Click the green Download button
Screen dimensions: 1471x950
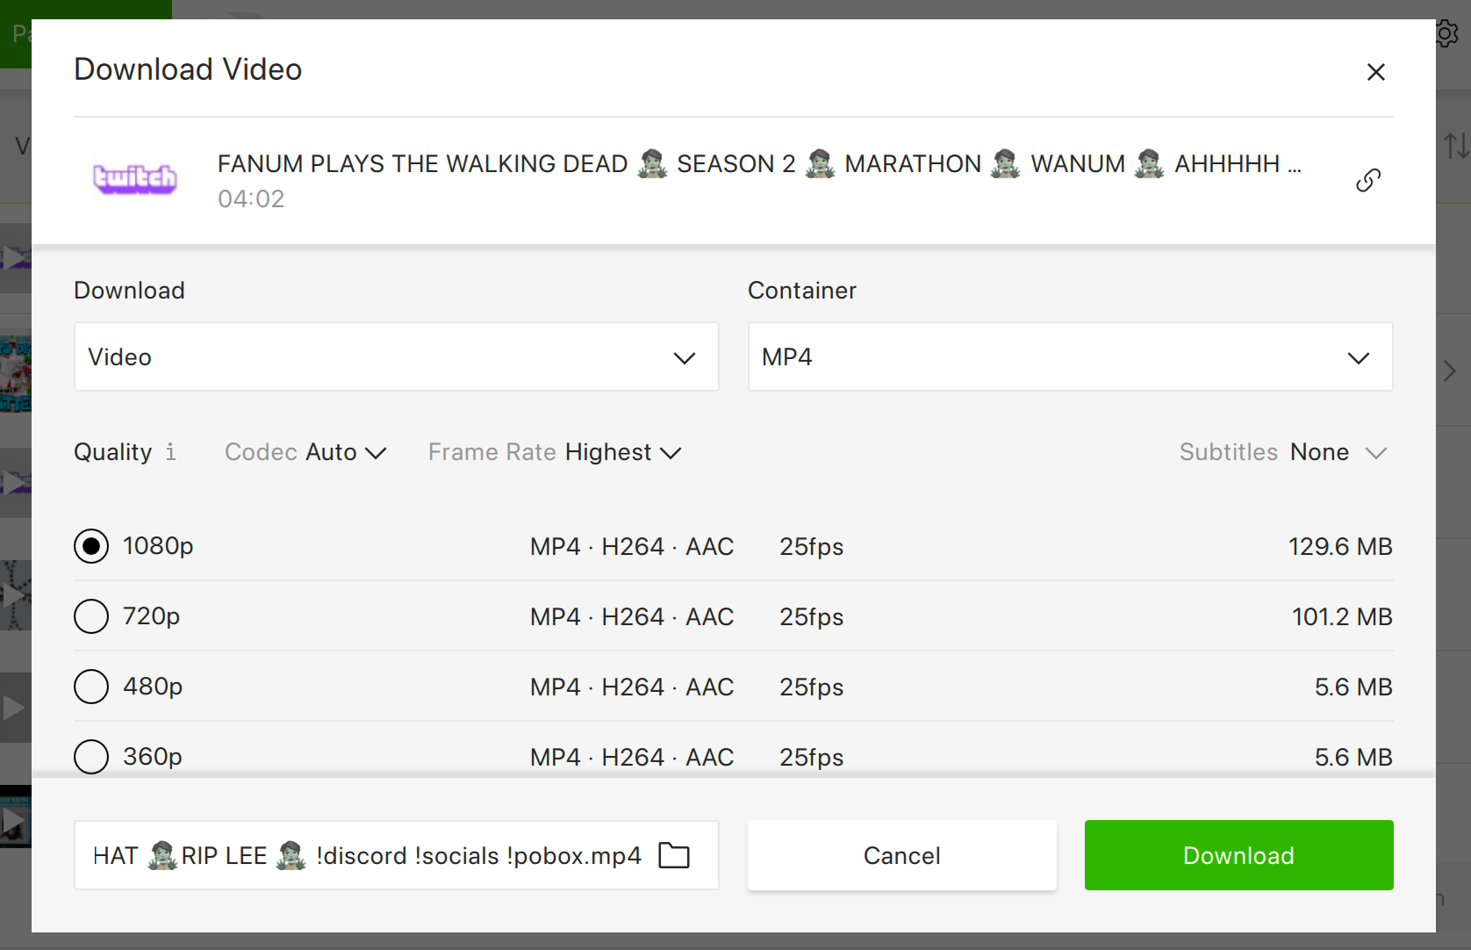1238,855
